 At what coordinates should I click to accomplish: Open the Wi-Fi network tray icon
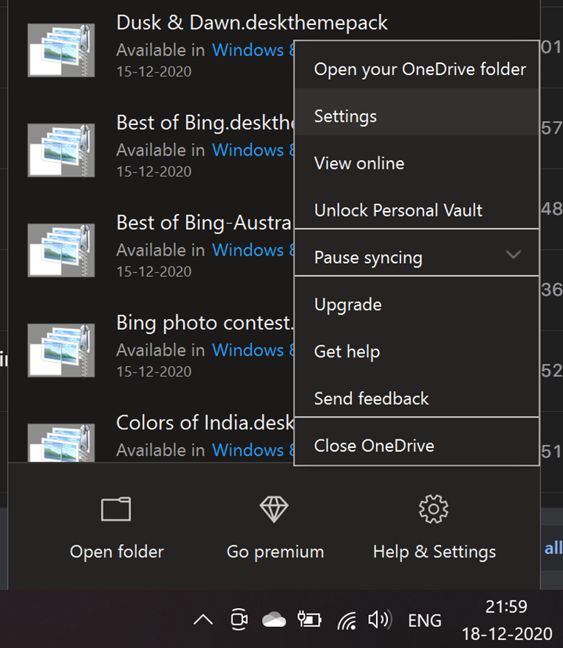coord(347,621)
